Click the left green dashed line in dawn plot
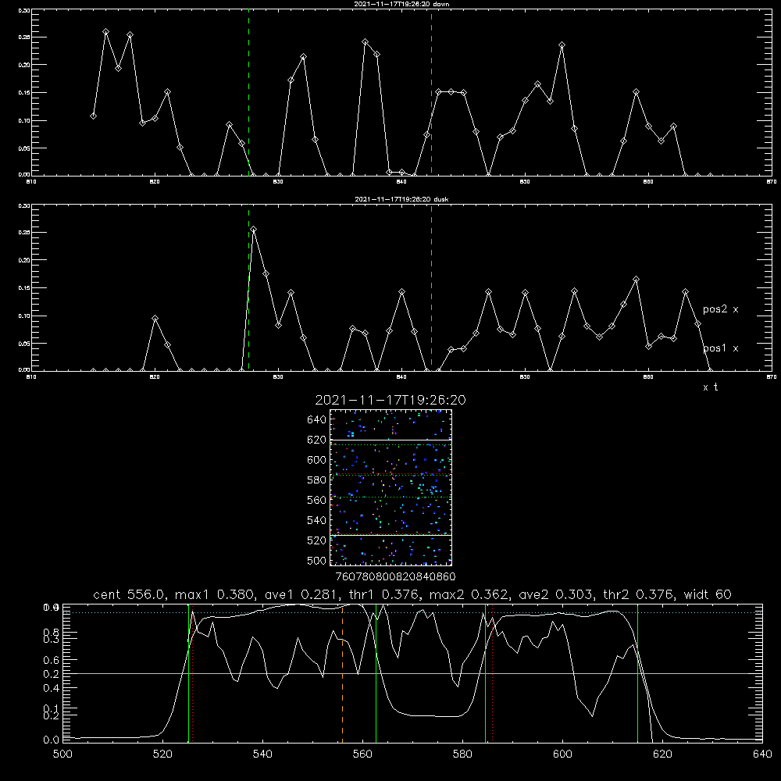This screenshot has height=781, width=781. pyautogui.click(x=248, y=92)
